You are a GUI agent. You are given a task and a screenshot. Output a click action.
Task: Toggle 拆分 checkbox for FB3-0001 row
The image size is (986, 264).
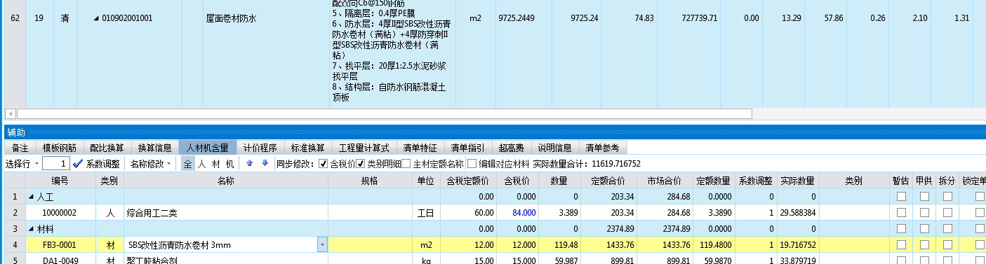947,244
